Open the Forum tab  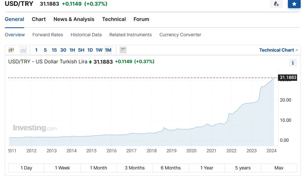pos(141,19)
